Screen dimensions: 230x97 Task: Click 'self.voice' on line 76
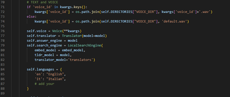[37, 31]
